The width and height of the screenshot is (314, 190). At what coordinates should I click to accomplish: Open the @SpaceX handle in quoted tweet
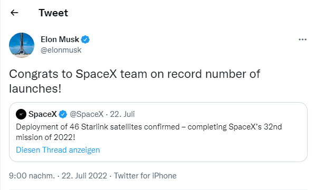click(87, 114)
